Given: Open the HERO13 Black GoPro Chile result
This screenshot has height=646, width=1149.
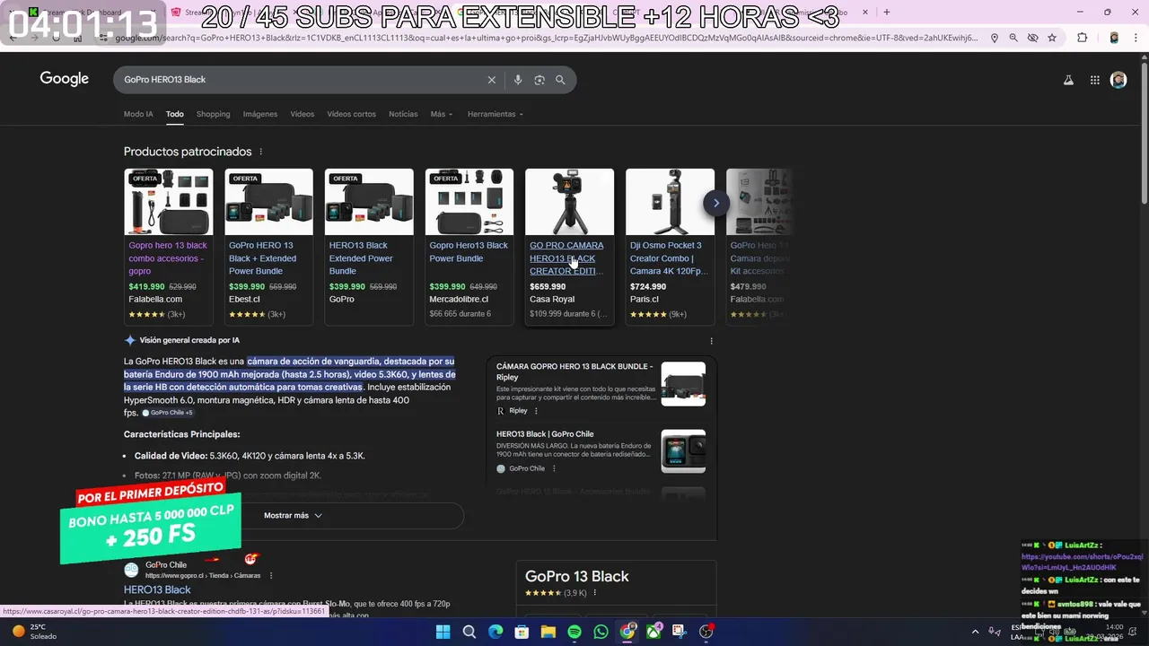Looking at the screenshot, I should pyautogui.click(x=157, y=589).
